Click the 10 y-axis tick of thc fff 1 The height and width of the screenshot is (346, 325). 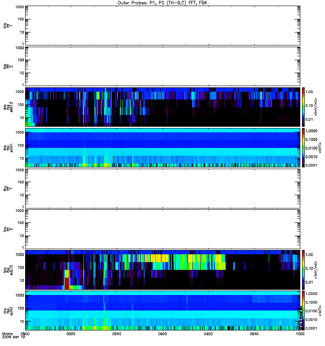click(x=22, y=195)
